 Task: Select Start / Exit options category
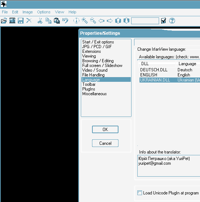pyautogui.click(x=106, y=42)
